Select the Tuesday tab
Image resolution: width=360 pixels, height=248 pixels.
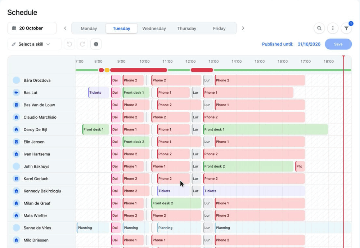click(x=121, y=28)
